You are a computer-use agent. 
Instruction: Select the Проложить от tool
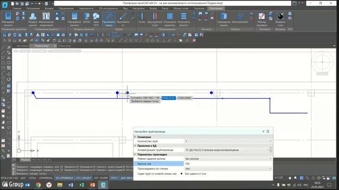point(123,19)
